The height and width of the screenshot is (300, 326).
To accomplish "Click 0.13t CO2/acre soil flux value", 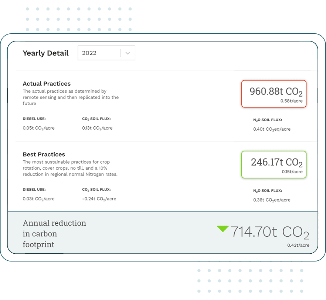I will pos(97,128).
